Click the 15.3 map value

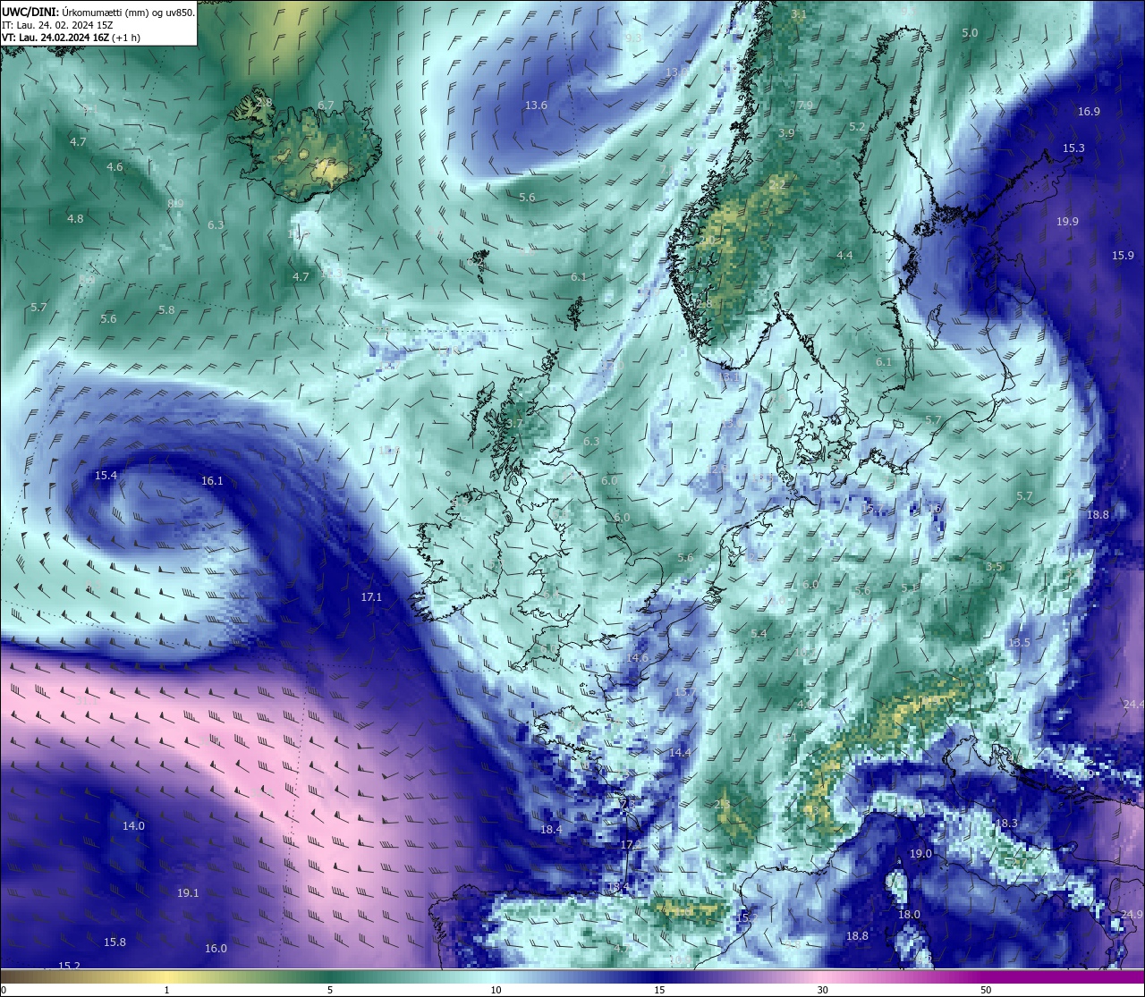(1073, 148)
